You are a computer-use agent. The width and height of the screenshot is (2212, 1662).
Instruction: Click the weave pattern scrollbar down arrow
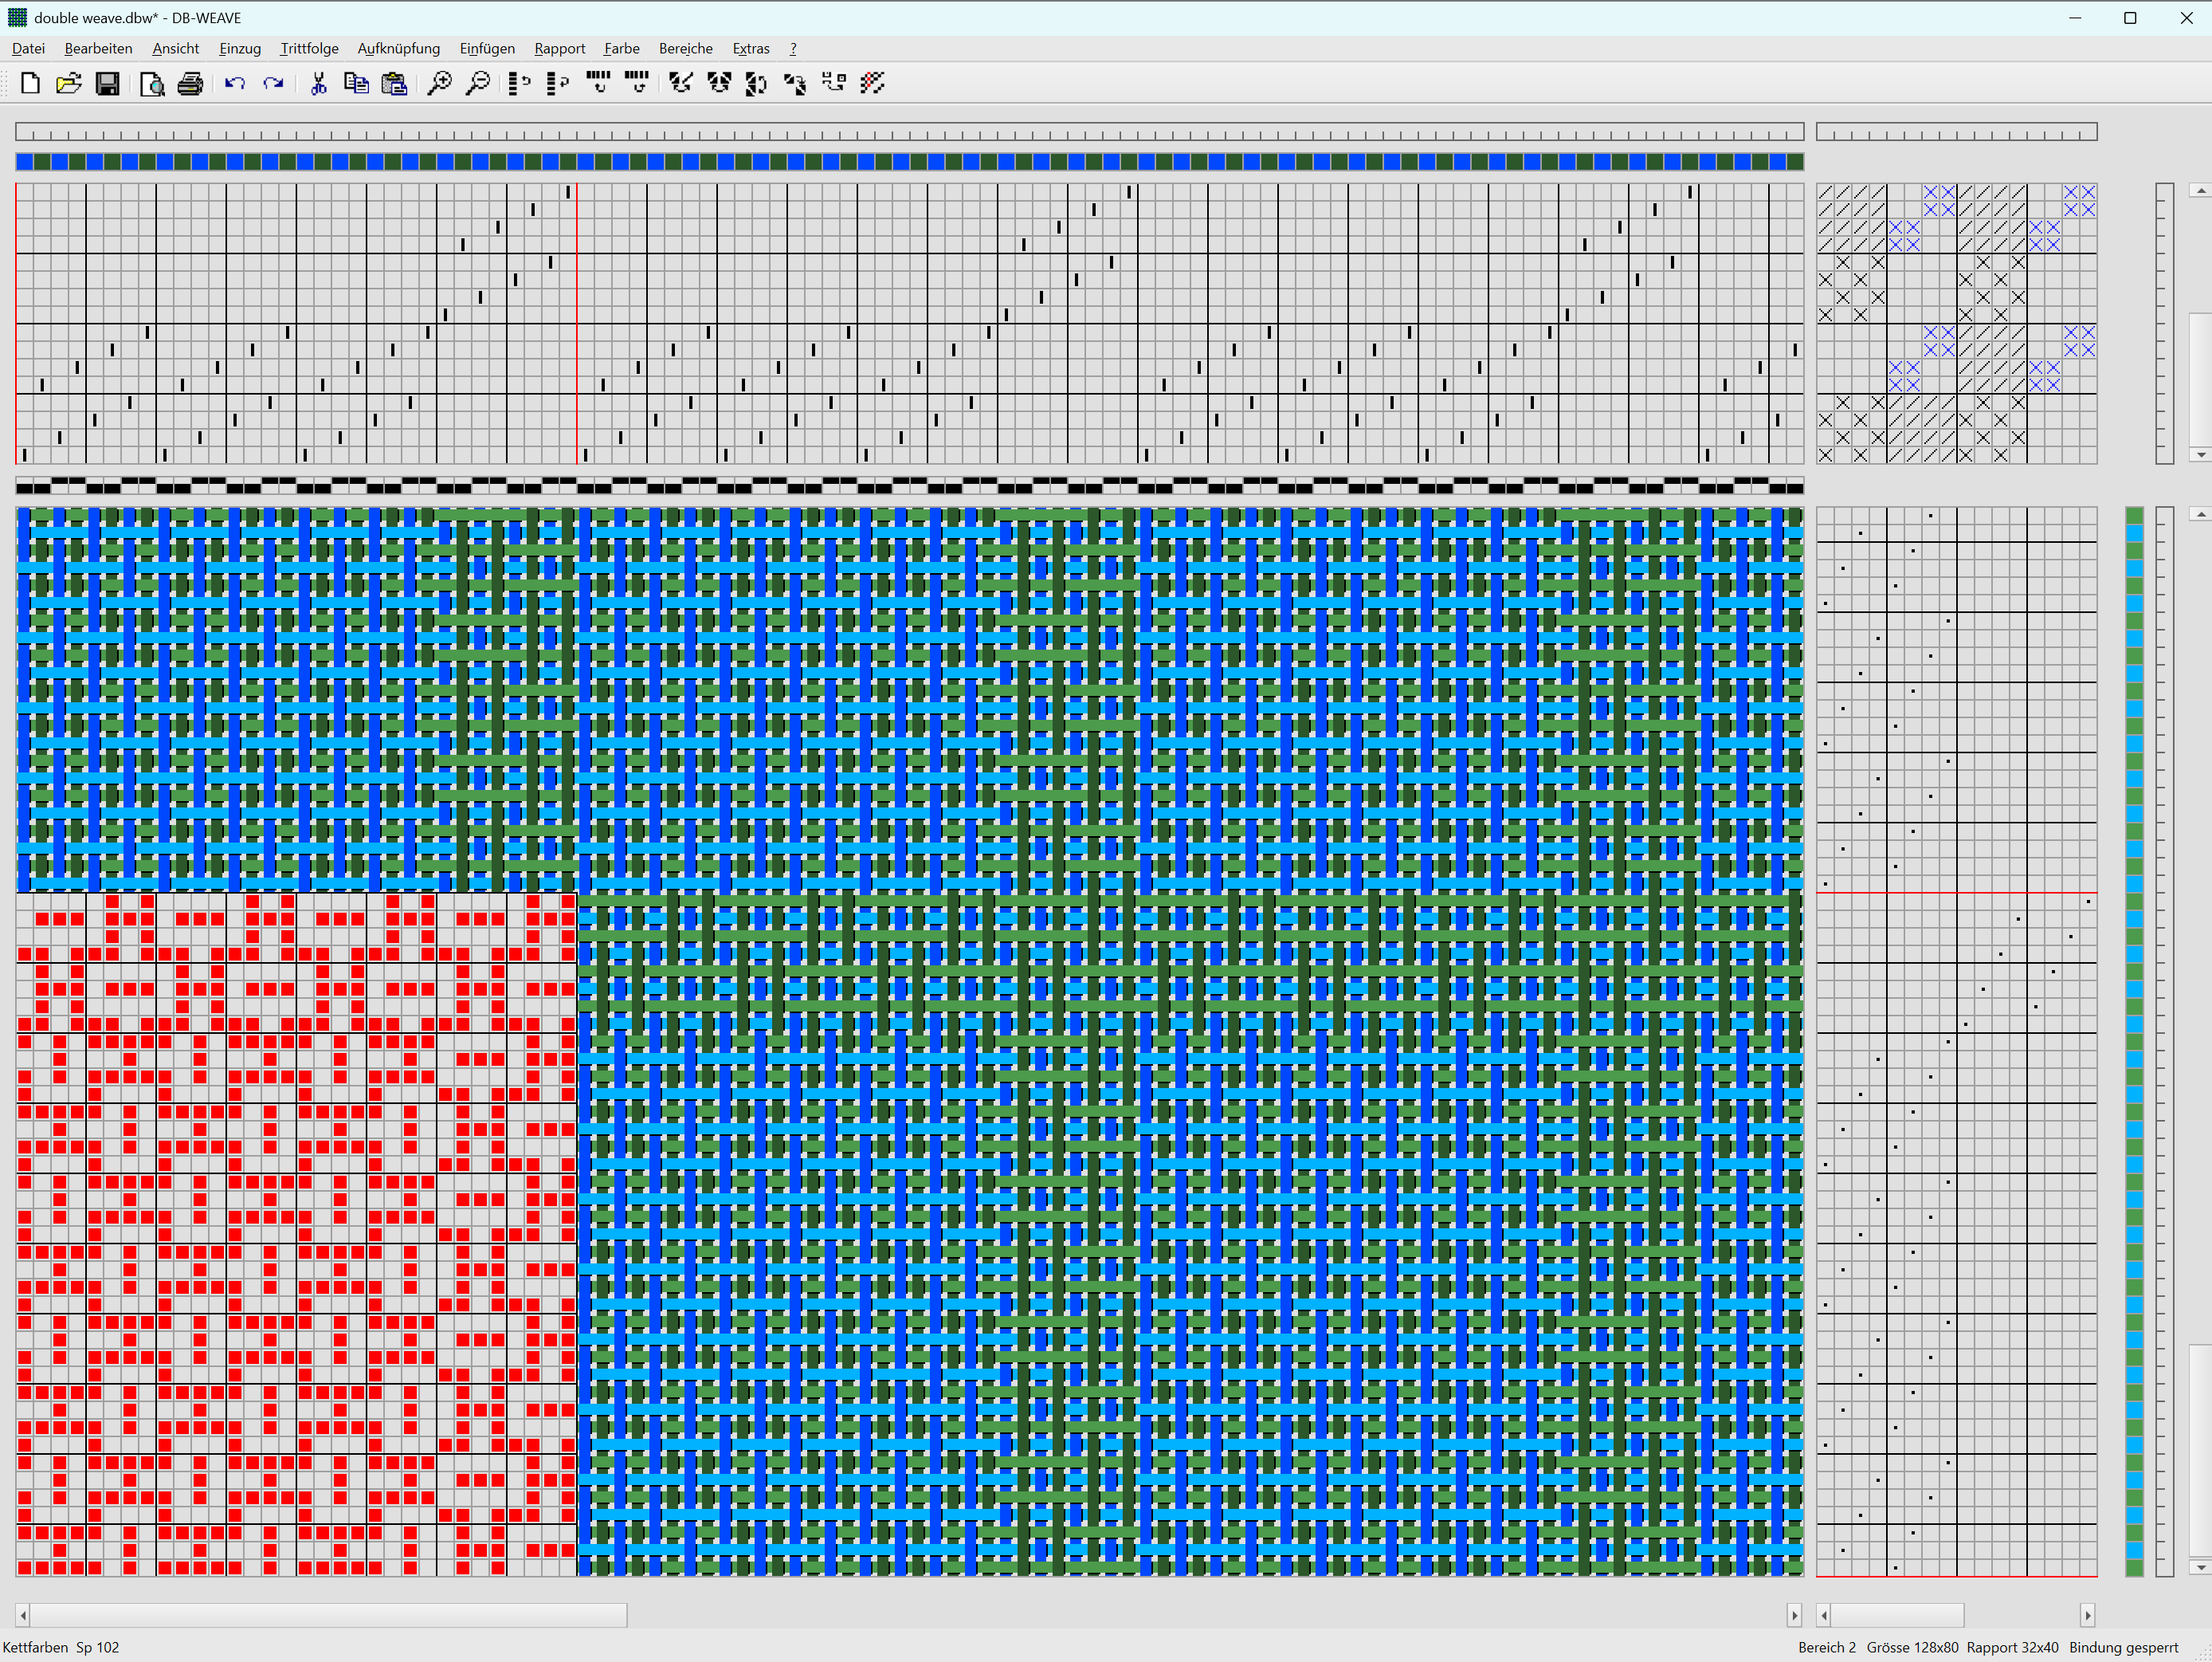click(2201, 1568)
